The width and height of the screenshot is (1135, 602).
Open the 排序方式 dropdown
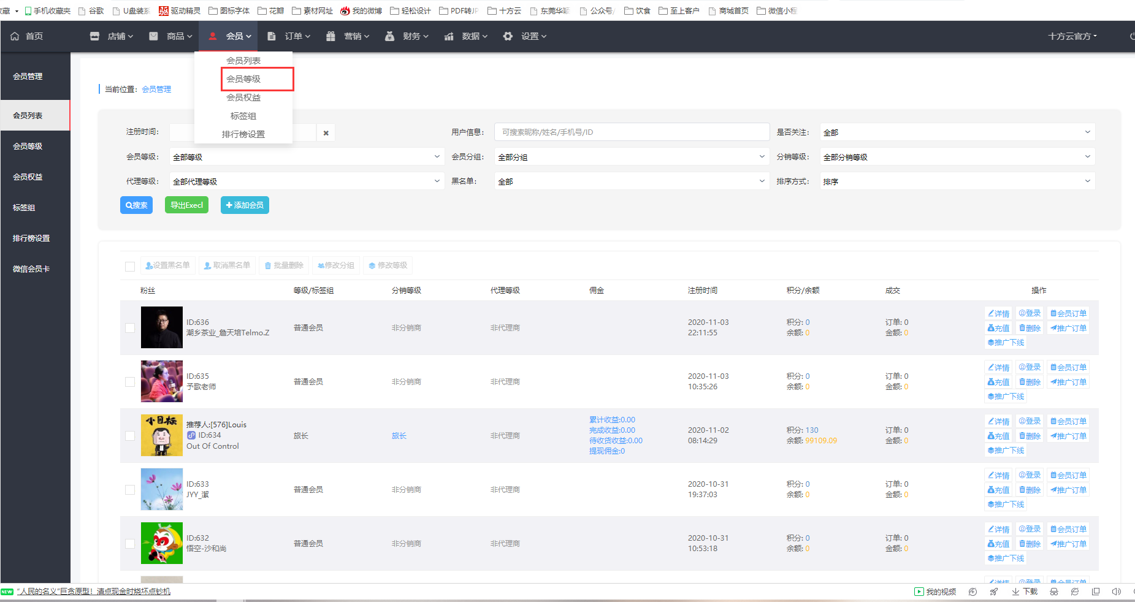[957, 181]
